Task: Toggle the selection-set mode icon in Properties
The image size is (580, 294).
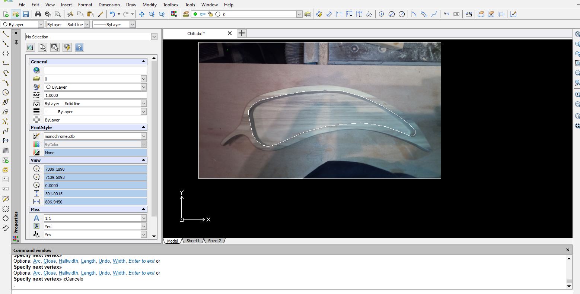Action: click(31, 47)
